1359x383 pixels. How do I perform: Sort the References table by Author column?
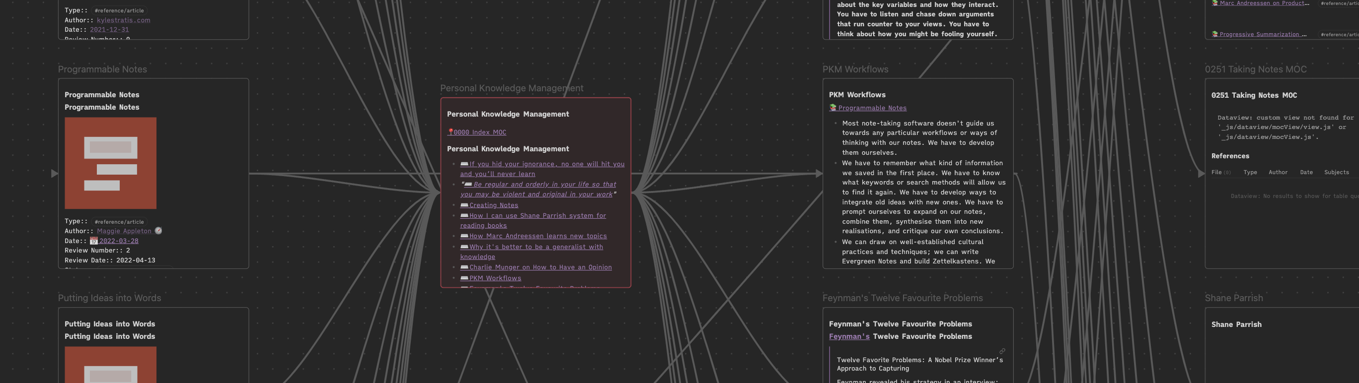tap(1278, 172)
